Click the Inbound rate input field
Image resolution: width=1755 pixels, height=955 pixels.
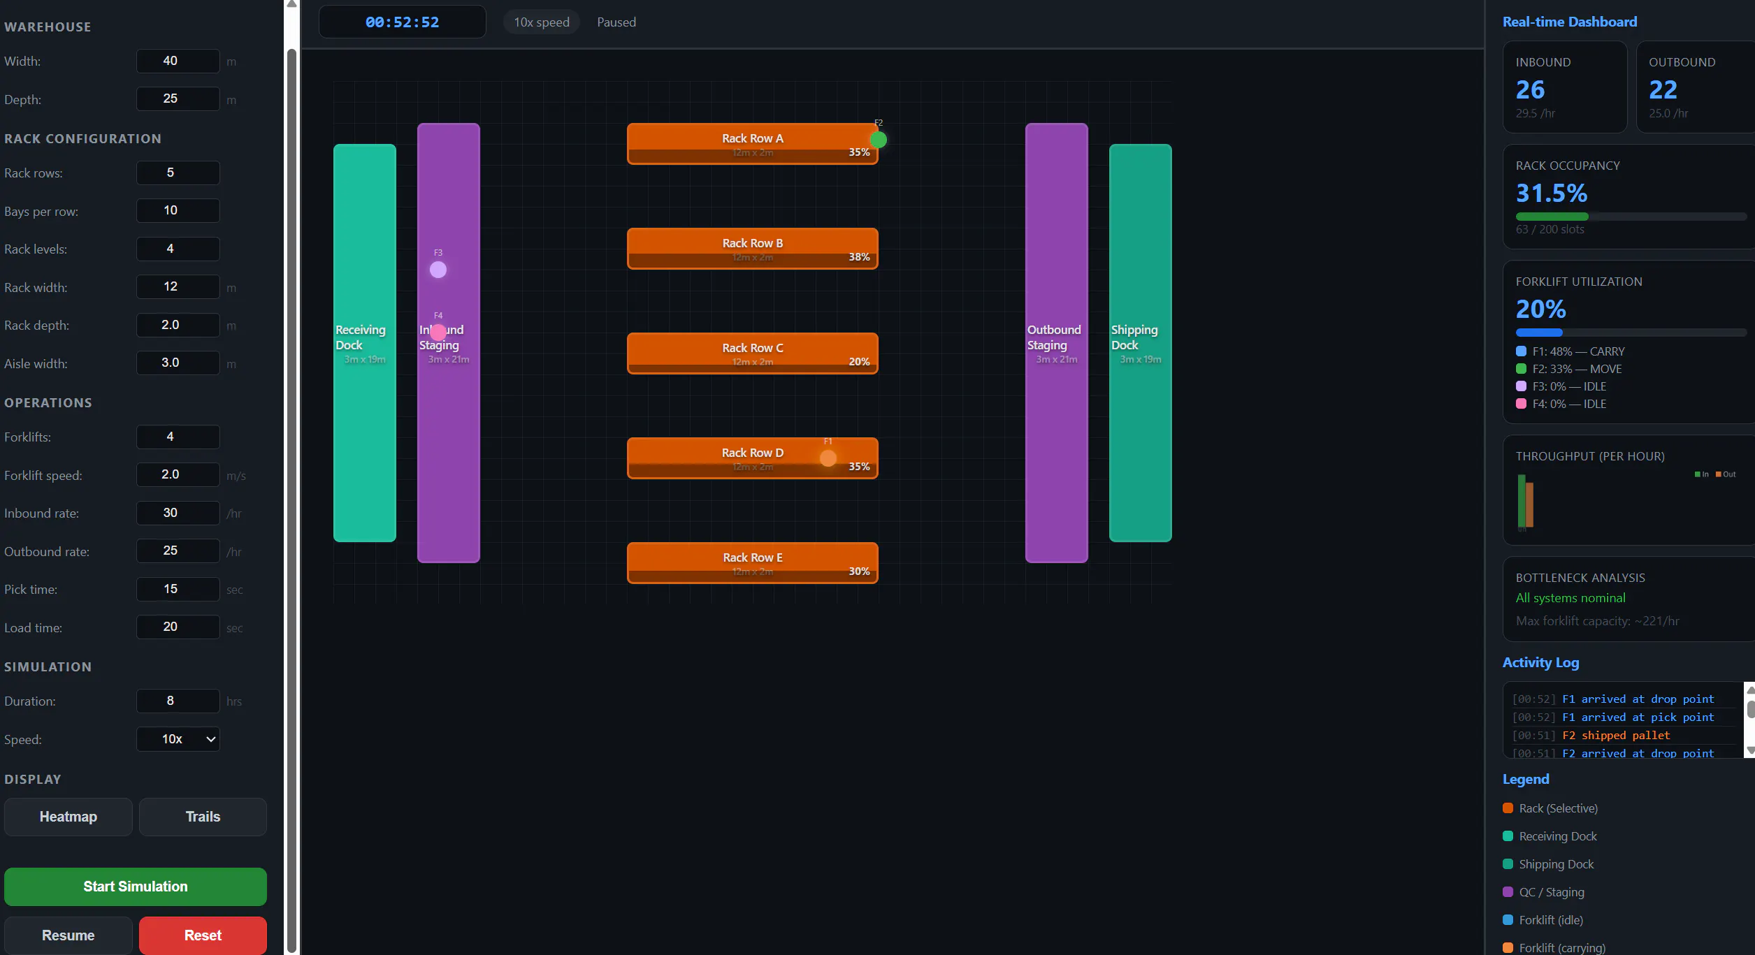[178, 513]
